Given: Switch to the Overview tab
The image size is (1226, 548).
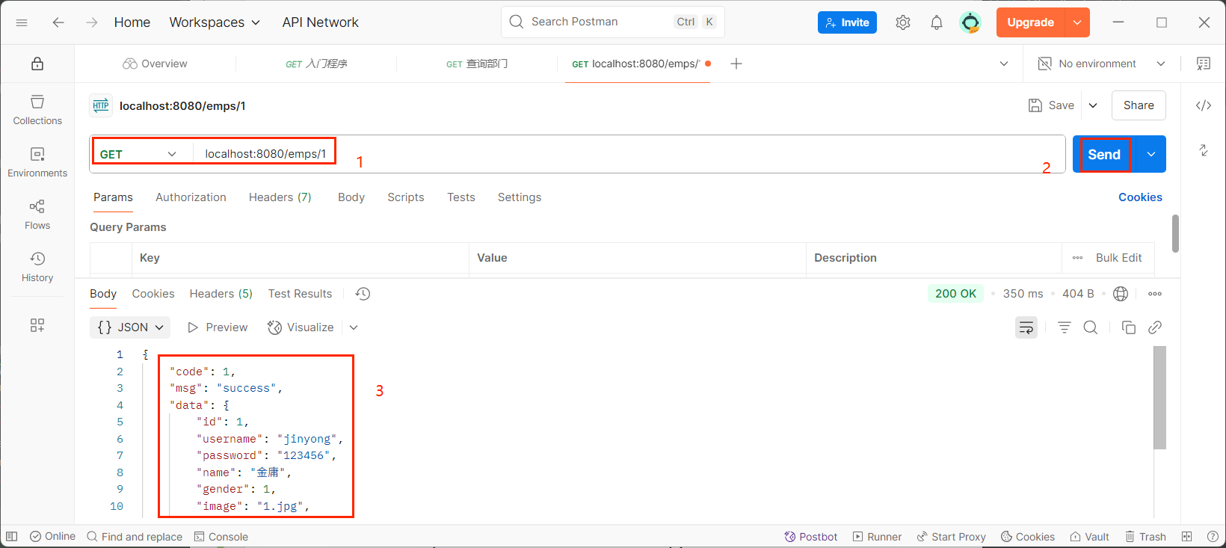Looking at the screenshot, I should pyautogui.click(x=155, y=64).
